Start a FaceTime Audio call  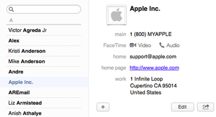coord(169,45)
